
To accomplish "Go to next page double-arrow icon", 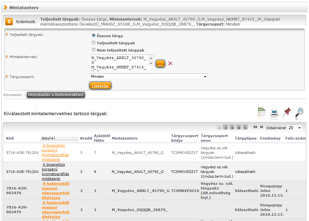I will [255, 127].
